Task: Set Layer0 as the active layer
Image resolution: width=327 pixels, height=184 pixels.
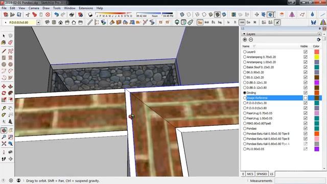Action: (245, 52)
